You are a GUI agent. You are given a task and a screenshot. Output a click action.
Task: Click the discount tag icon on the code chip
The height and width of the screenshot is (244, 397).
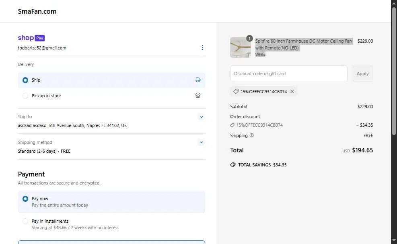pyautogui.click(x=236, y=91)
